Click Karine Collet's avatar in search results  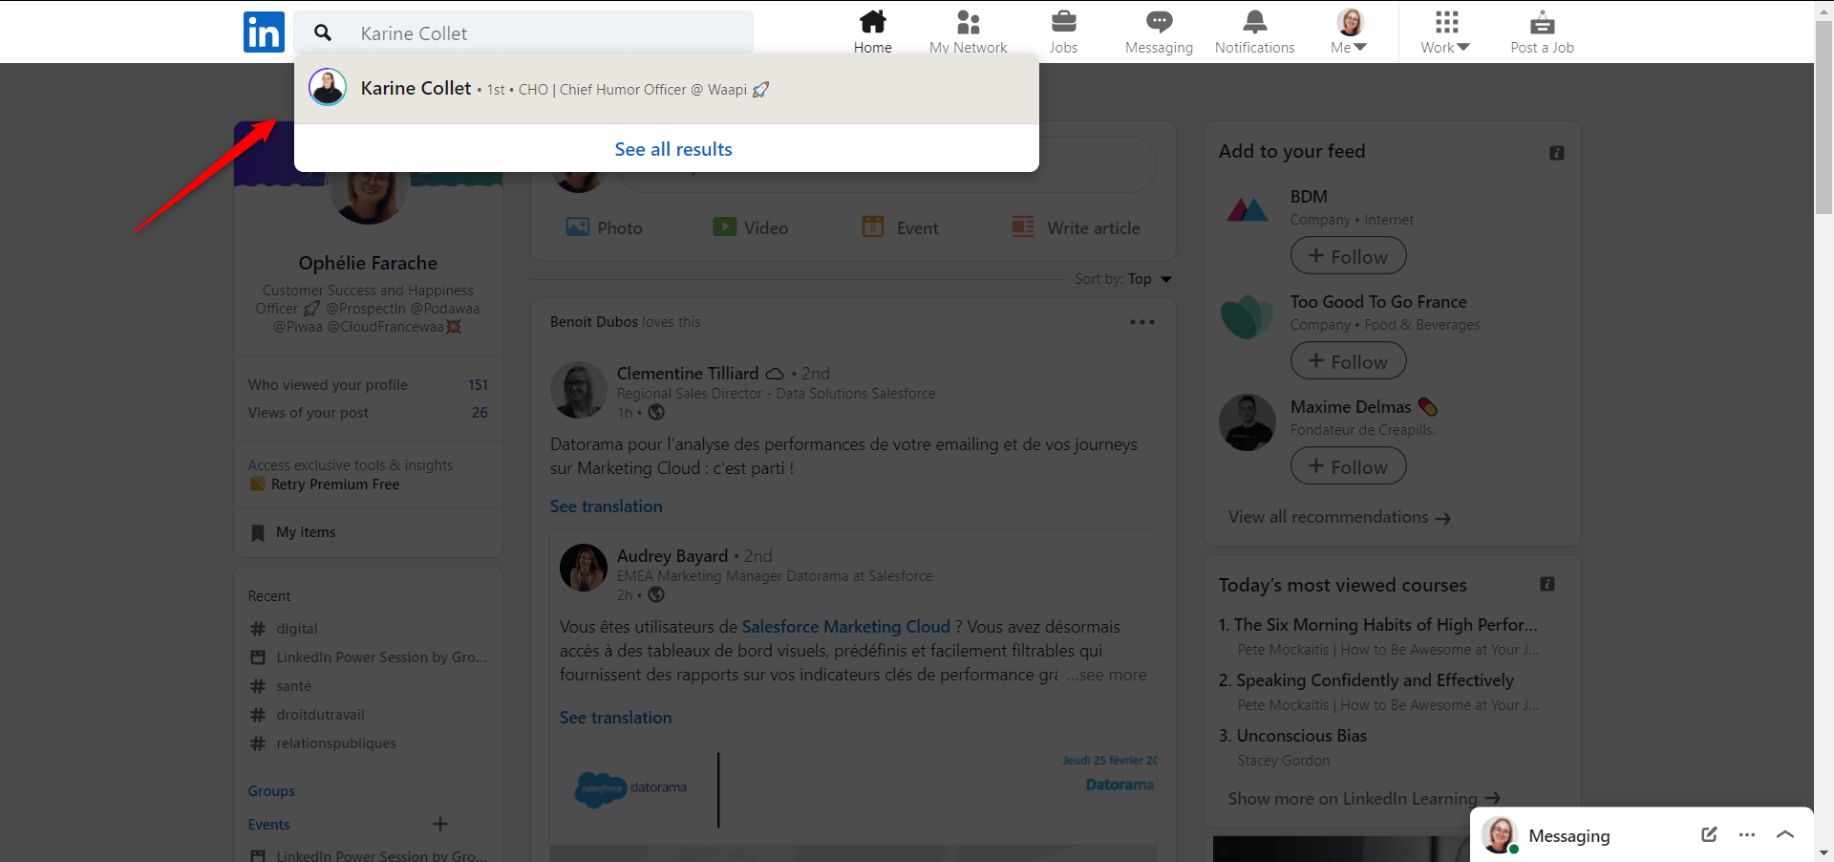pyautogui.click(x=327, y=87)
